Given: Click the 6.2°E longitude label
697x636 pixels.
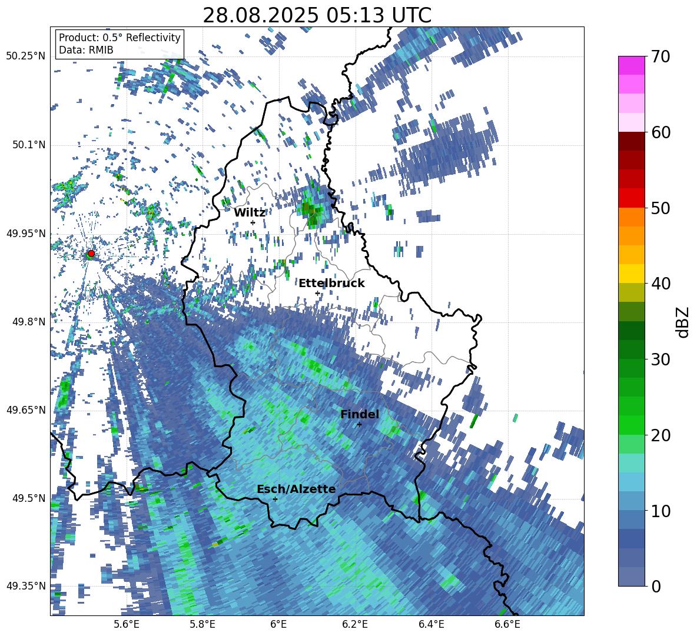Looking at the screenshot, I should (355, 624).
